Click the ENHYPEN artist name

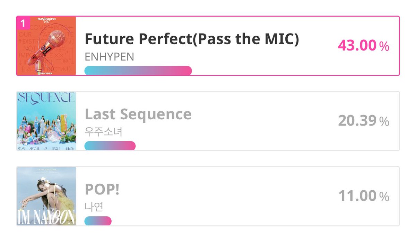109,57
